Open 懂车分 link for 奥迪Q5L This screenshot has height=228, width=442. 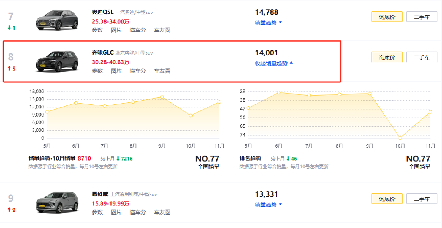(x=138, y=30)
